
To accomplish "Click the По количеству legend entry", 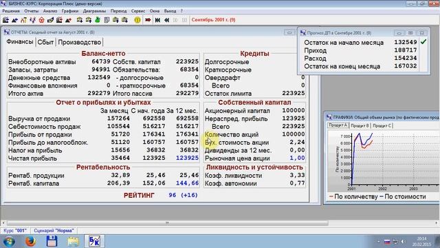I will (x=353, y=196).
